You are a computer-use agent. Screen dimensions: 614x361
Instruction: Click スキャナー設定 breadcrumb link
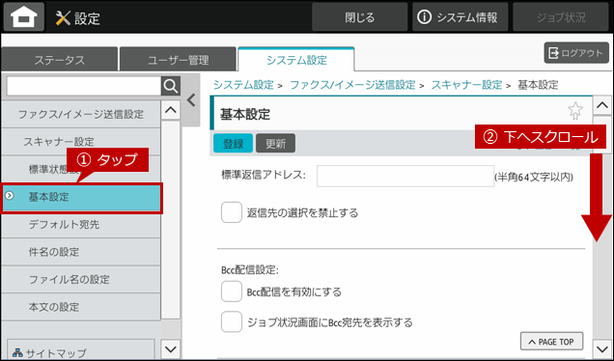pyautogui.click(x=466, y=85)
